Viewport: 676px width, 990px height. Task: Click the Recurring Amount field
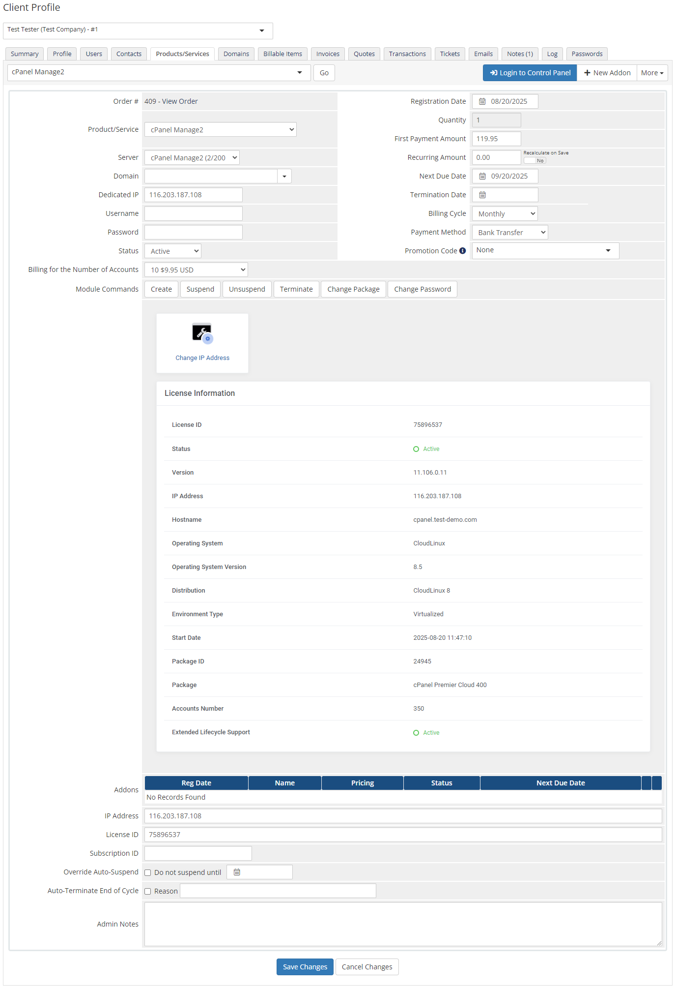click(496, 157)
